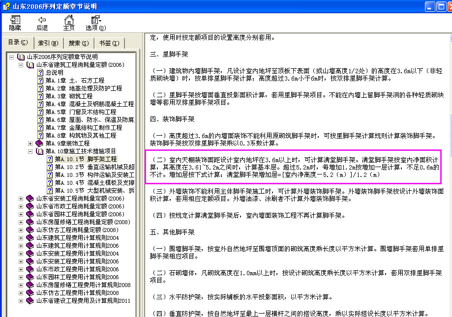This screenshot has width=452, height=317.
Task: Click open book icon of 山东2006序列定额章节说明 root
Action: tap(21, 57)
